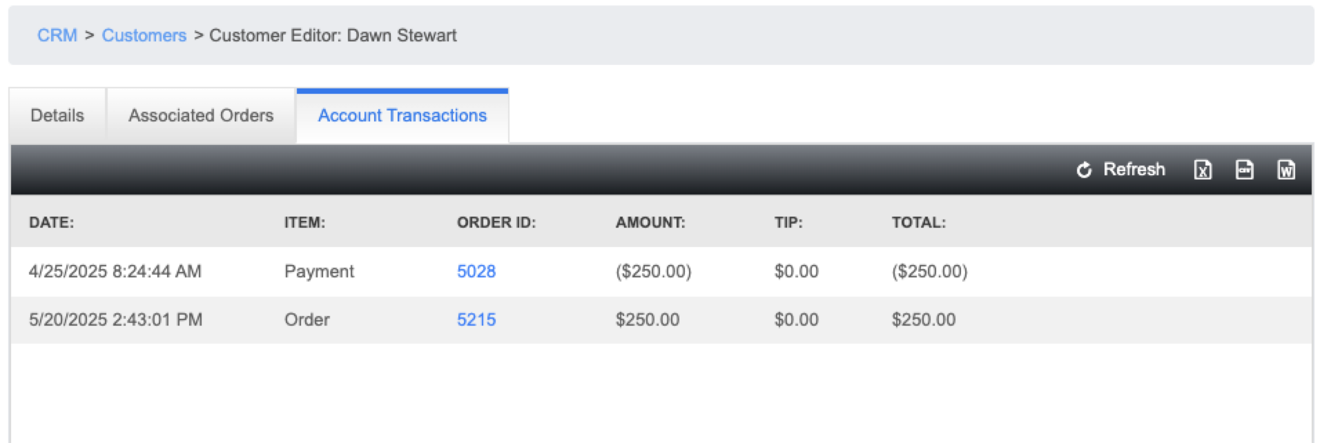Screen dimensions: 1320x443
Task: Switch to the Details tab
Action: tap(57, 116)
